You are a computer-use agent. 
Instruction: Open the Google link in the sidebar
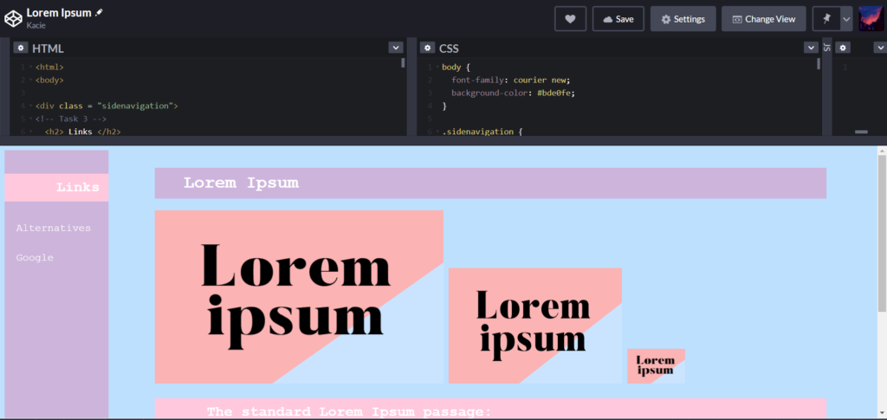click(x=35, y=258)
